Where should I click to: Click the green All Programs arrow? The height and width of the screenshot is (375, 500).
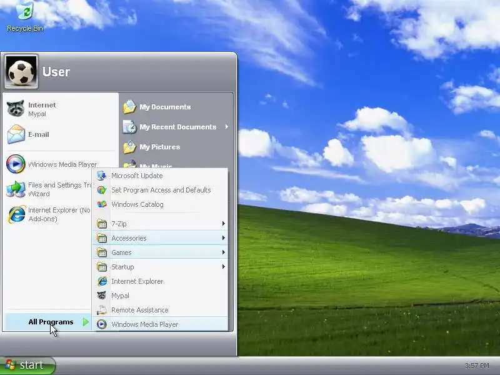[x=86, y=322]
